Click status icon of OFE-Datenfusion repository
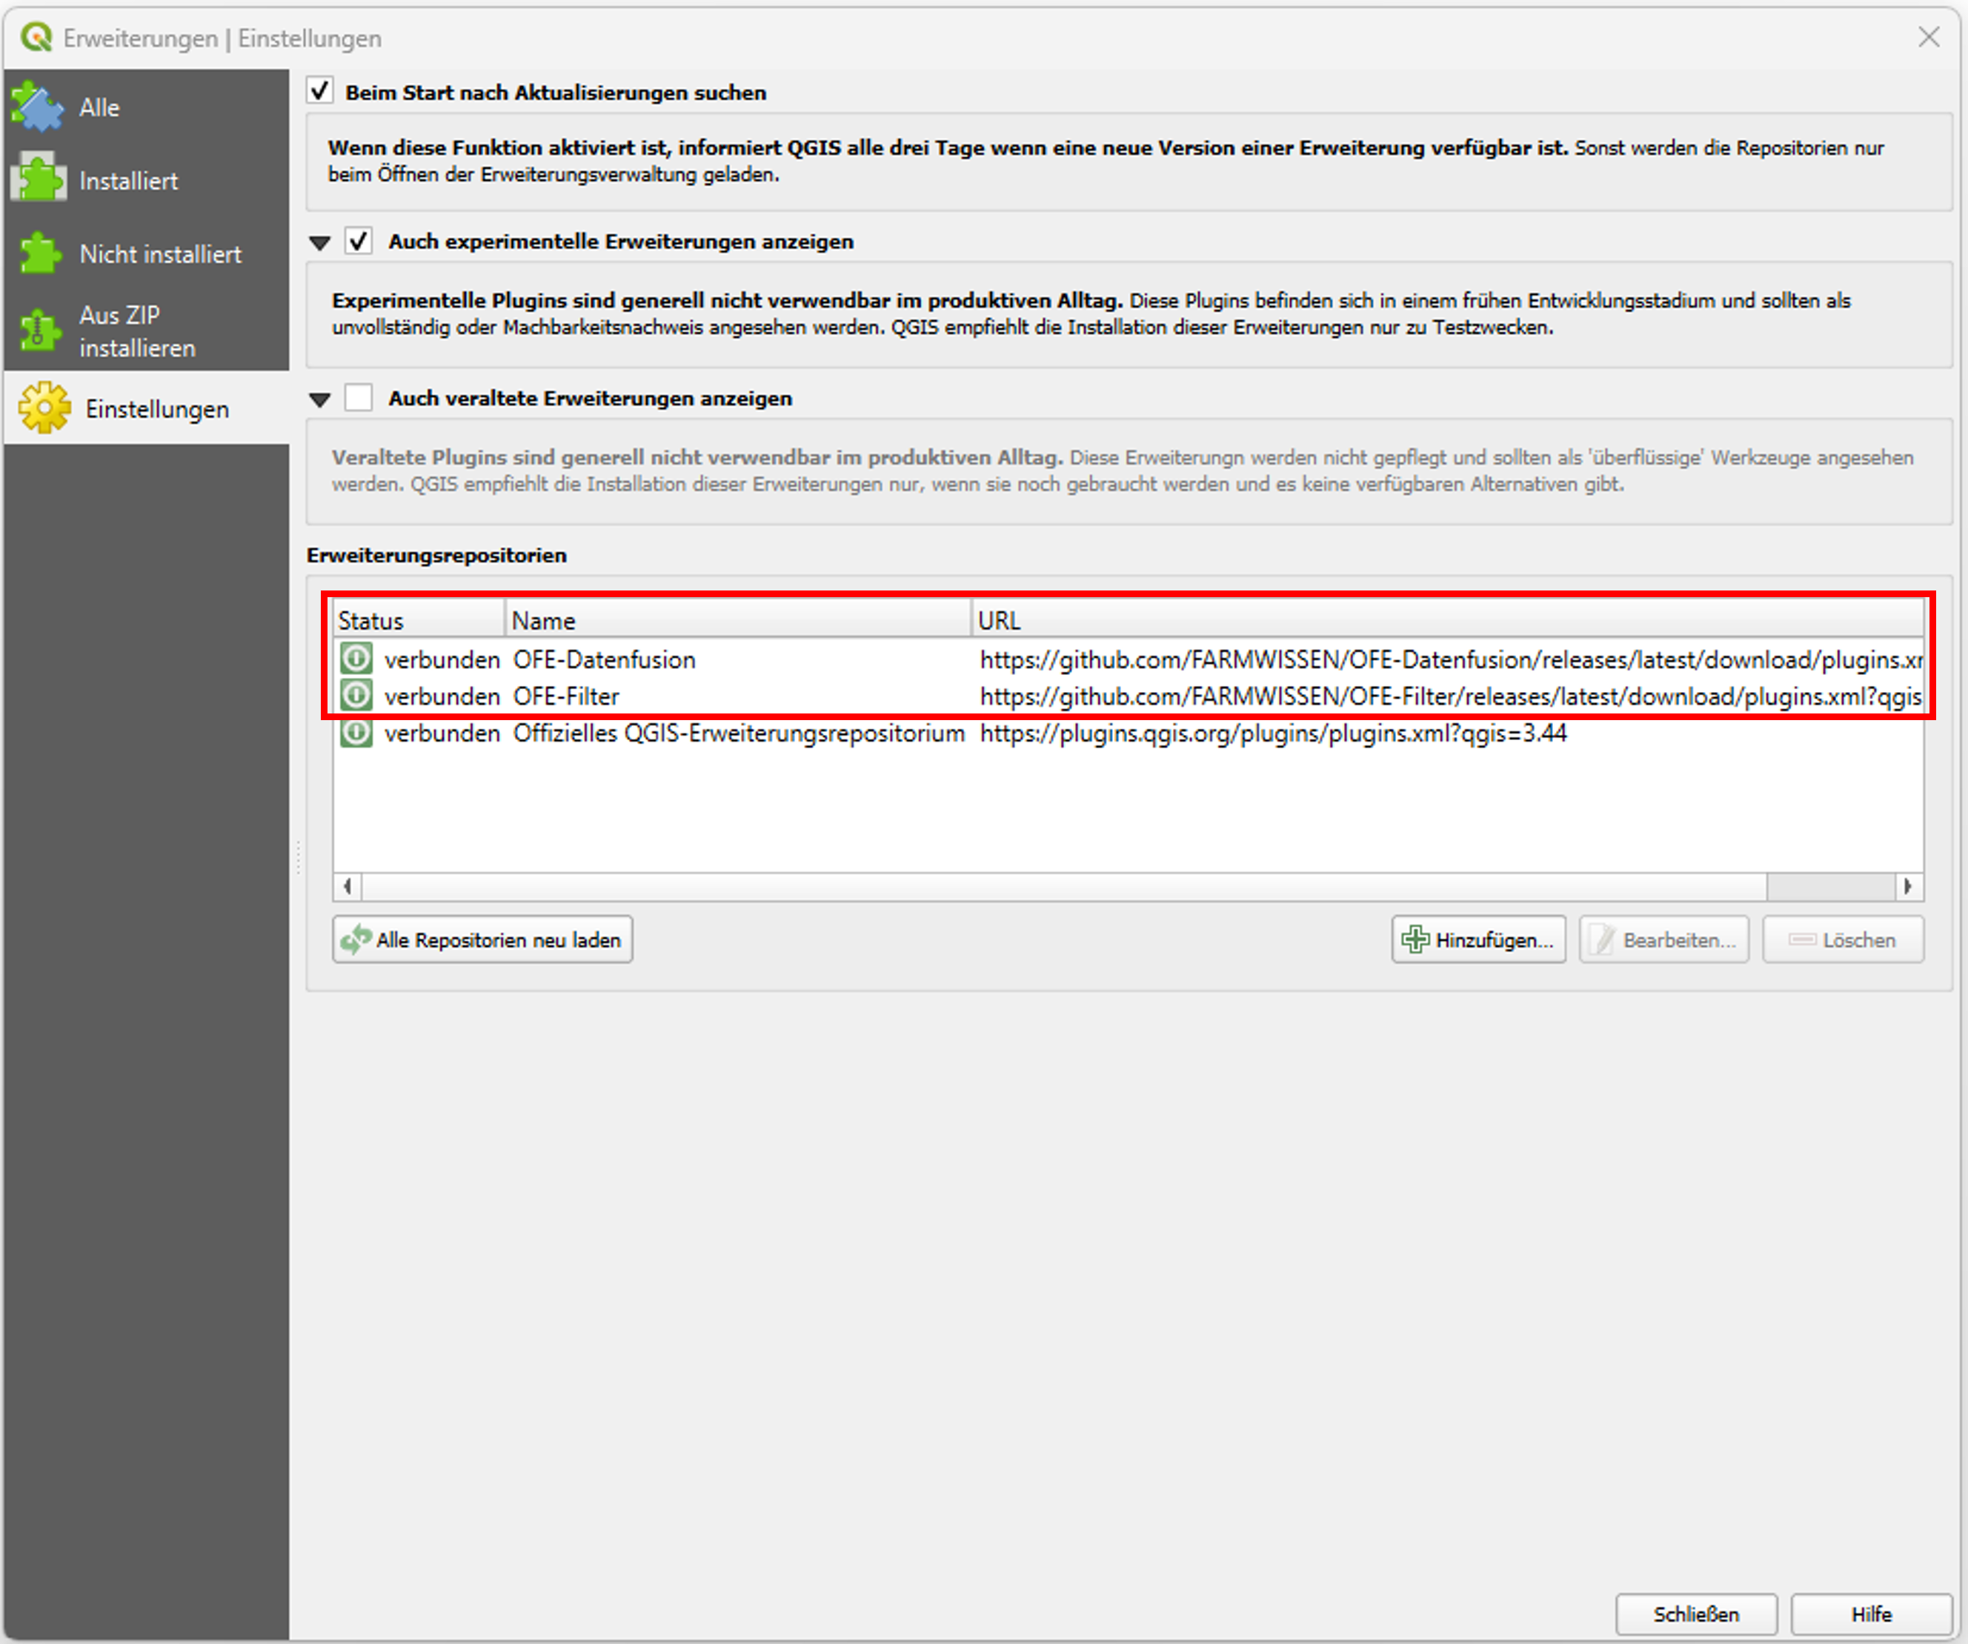 point(356,659)
